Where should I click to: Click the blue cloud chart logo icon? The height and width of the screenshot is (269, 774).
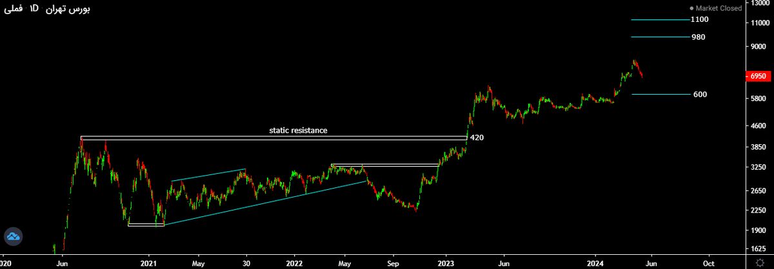pyautogui.click(x=13, y=237)
